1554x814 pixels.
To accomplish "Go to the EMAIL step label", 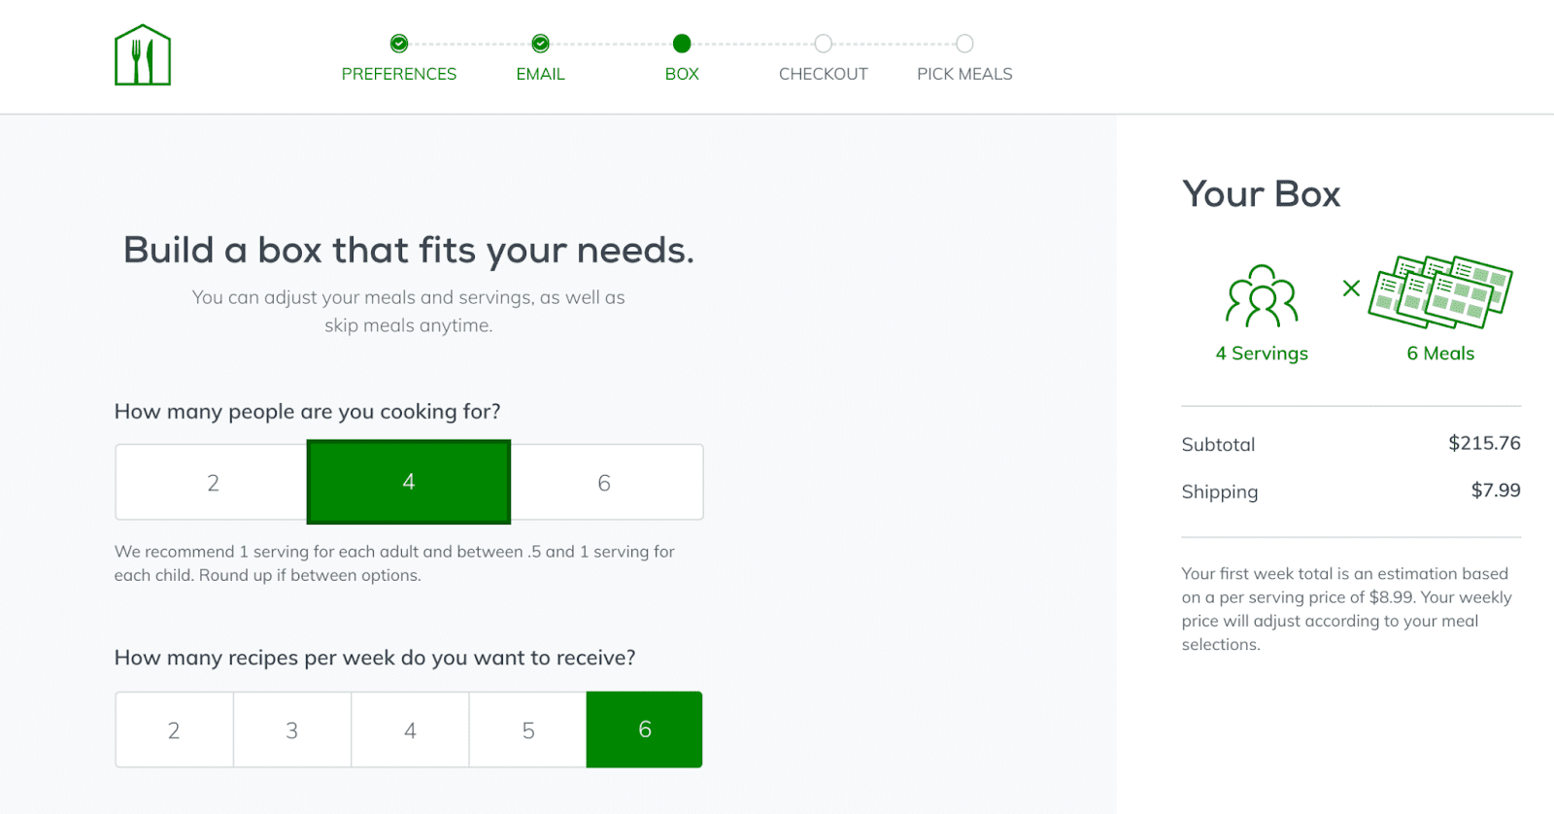I will 541,74.
